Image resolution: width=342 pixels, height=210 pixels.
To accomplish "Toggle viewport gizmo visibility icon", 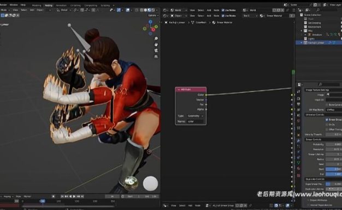I will (119, 10).
